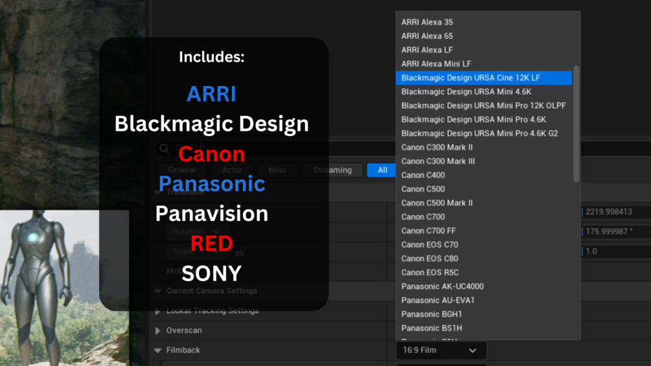Click the robot character in viewport
The height and width of the screenshot is (366, 651).
click(35, 286)
